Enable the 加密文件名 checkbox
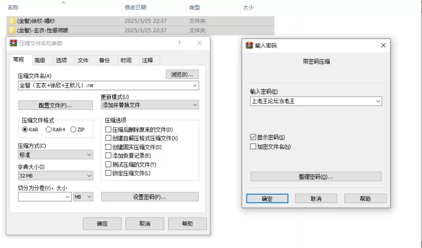The image size is (422, 248). pos(254,146)
